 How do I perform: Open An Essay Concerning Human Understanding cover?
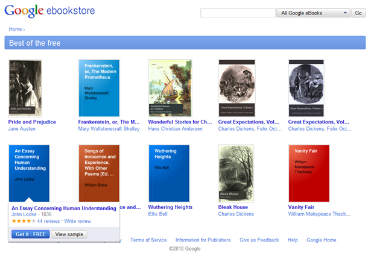(29, 173)
